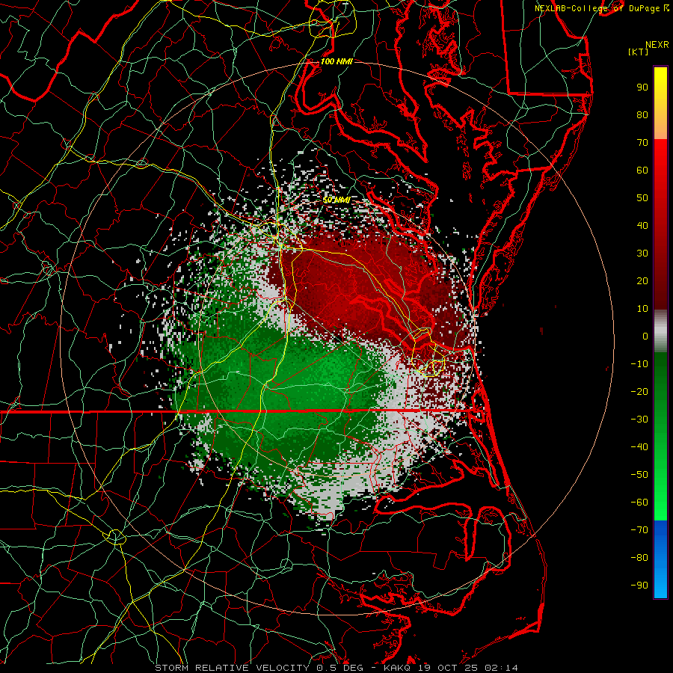
Task: Click the blue bottom segment of the color bar
Action: (660, 559)
